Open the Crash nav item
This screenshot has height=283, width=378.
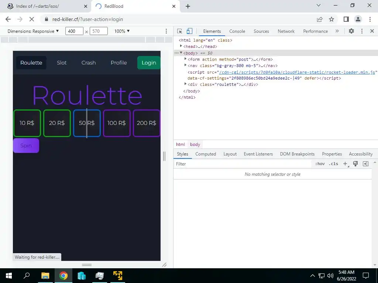(x=89, y=63)
